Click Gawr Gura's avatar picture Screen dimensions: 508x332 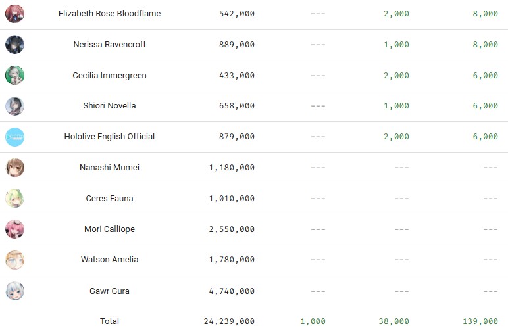tap(14, 291)
